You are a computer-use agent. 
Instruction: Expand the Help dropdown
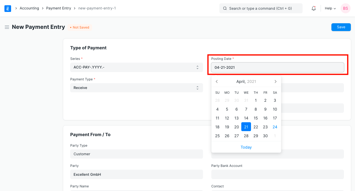[x=330, y=8]
